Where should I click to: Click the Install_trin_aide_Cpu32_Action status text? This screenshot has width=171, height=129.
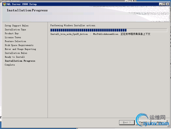(100, 34)
